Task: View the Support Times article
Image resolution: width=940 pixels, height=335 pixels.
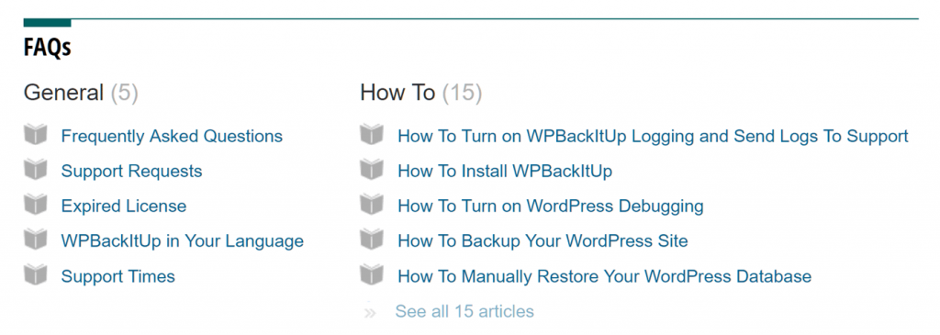Action: click(x=118, y=276)
